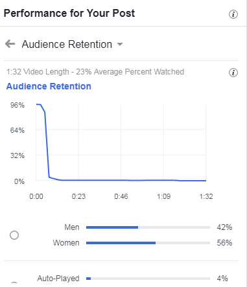Select the partially visible Auto-Played radio button

pyautogui.click(x=14, y=284)
